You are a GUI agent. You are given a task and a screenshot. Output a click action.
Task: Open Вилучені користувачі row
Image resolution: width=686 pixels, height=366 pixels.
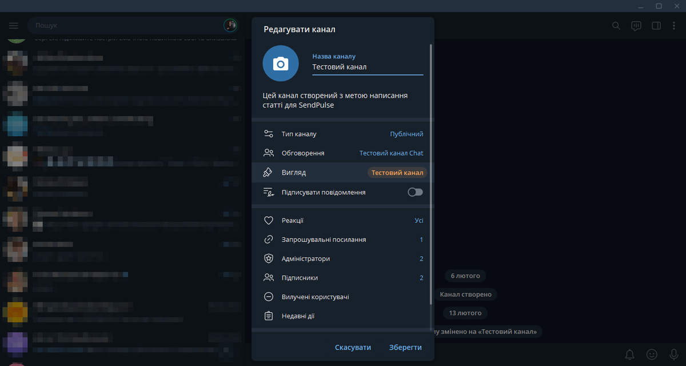[343, 297]
